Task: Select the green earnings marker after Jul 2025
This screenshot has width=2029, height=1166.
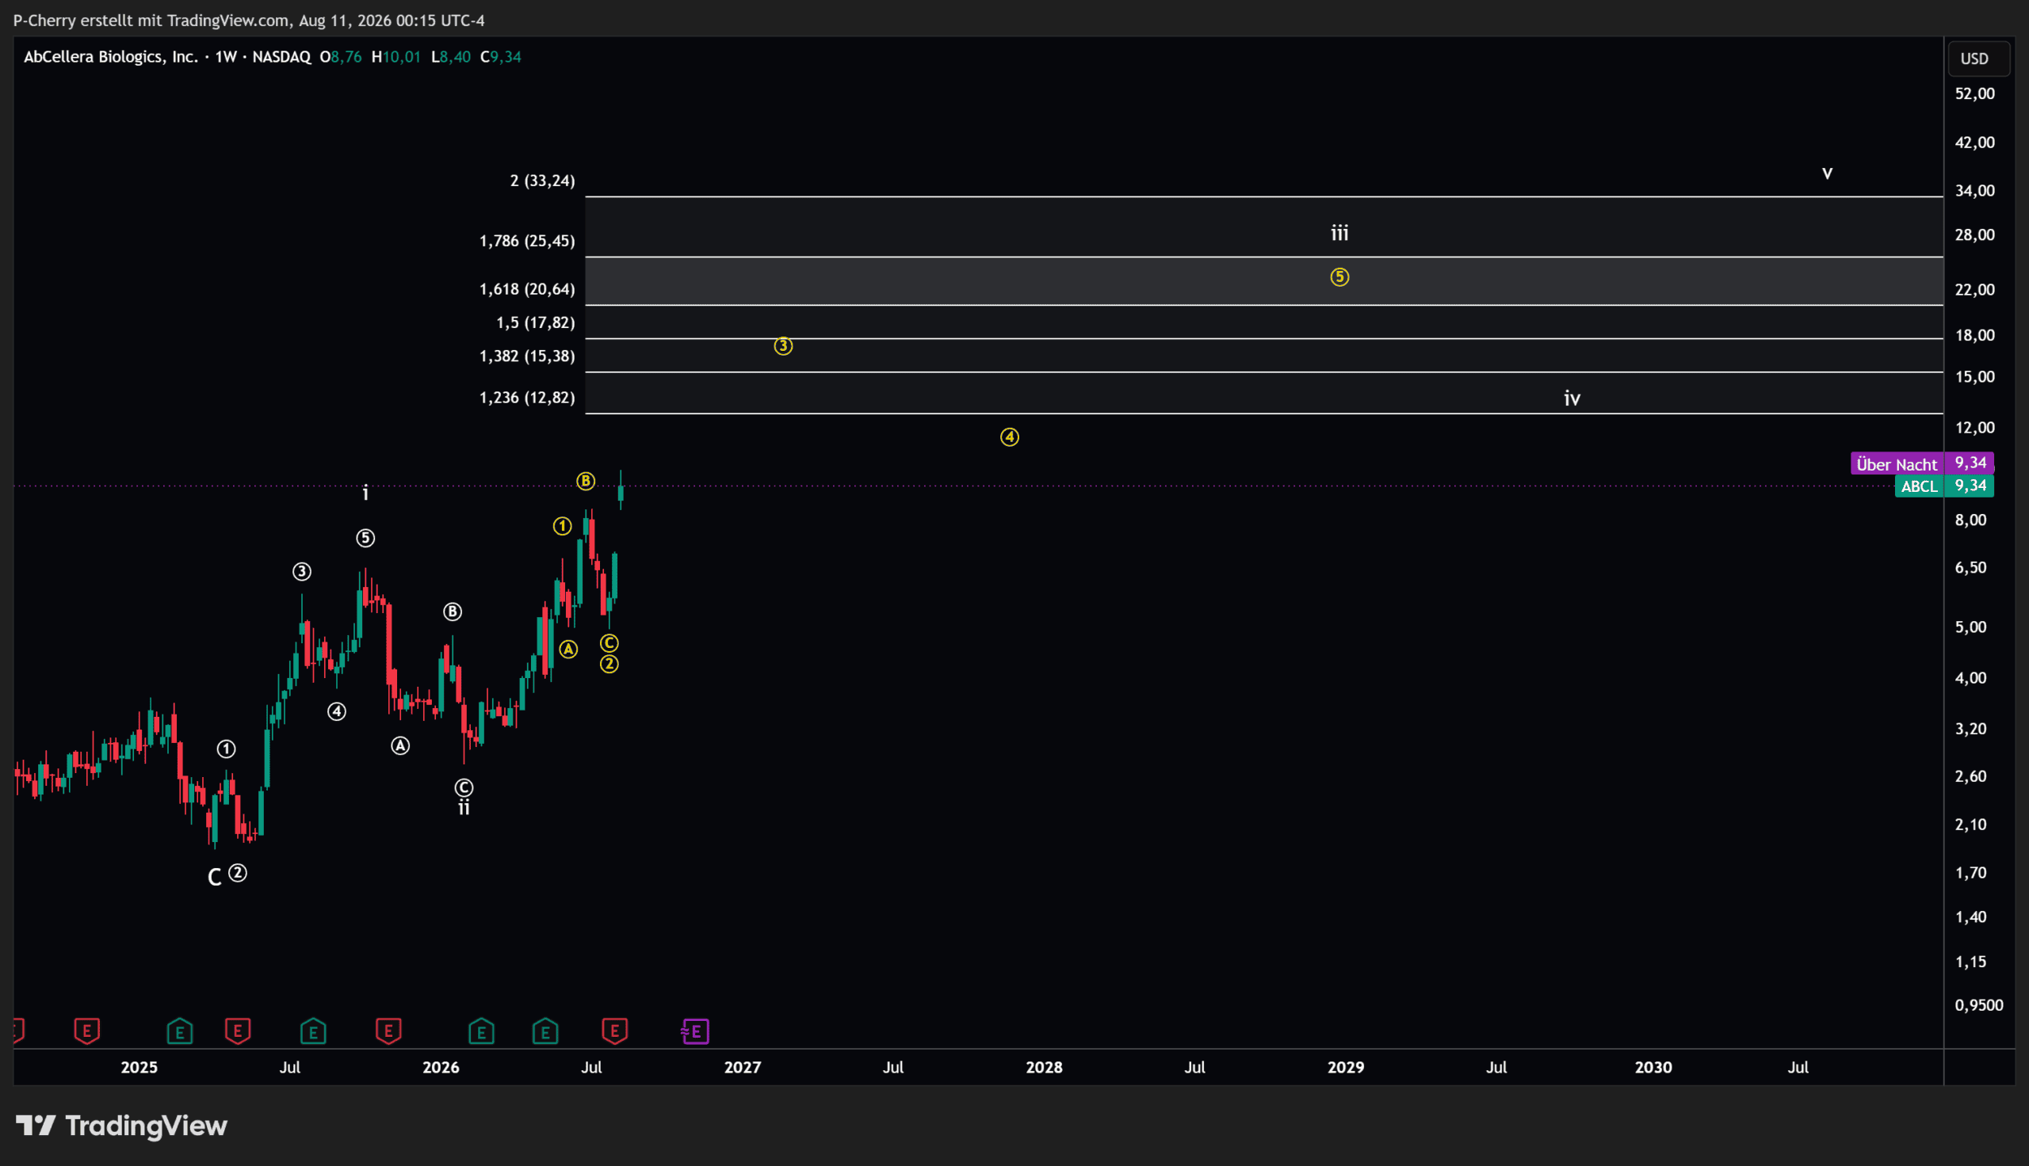Action: coord(313,1031)
